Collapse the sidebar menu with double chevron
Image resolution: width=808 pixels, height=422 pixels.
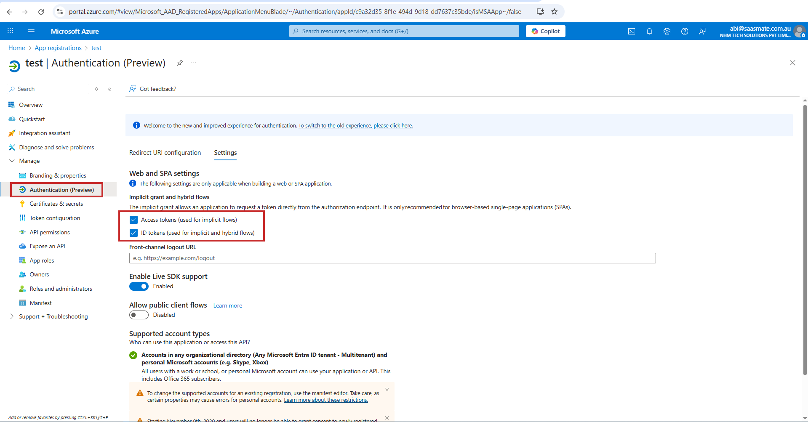(x=109, y=89)
